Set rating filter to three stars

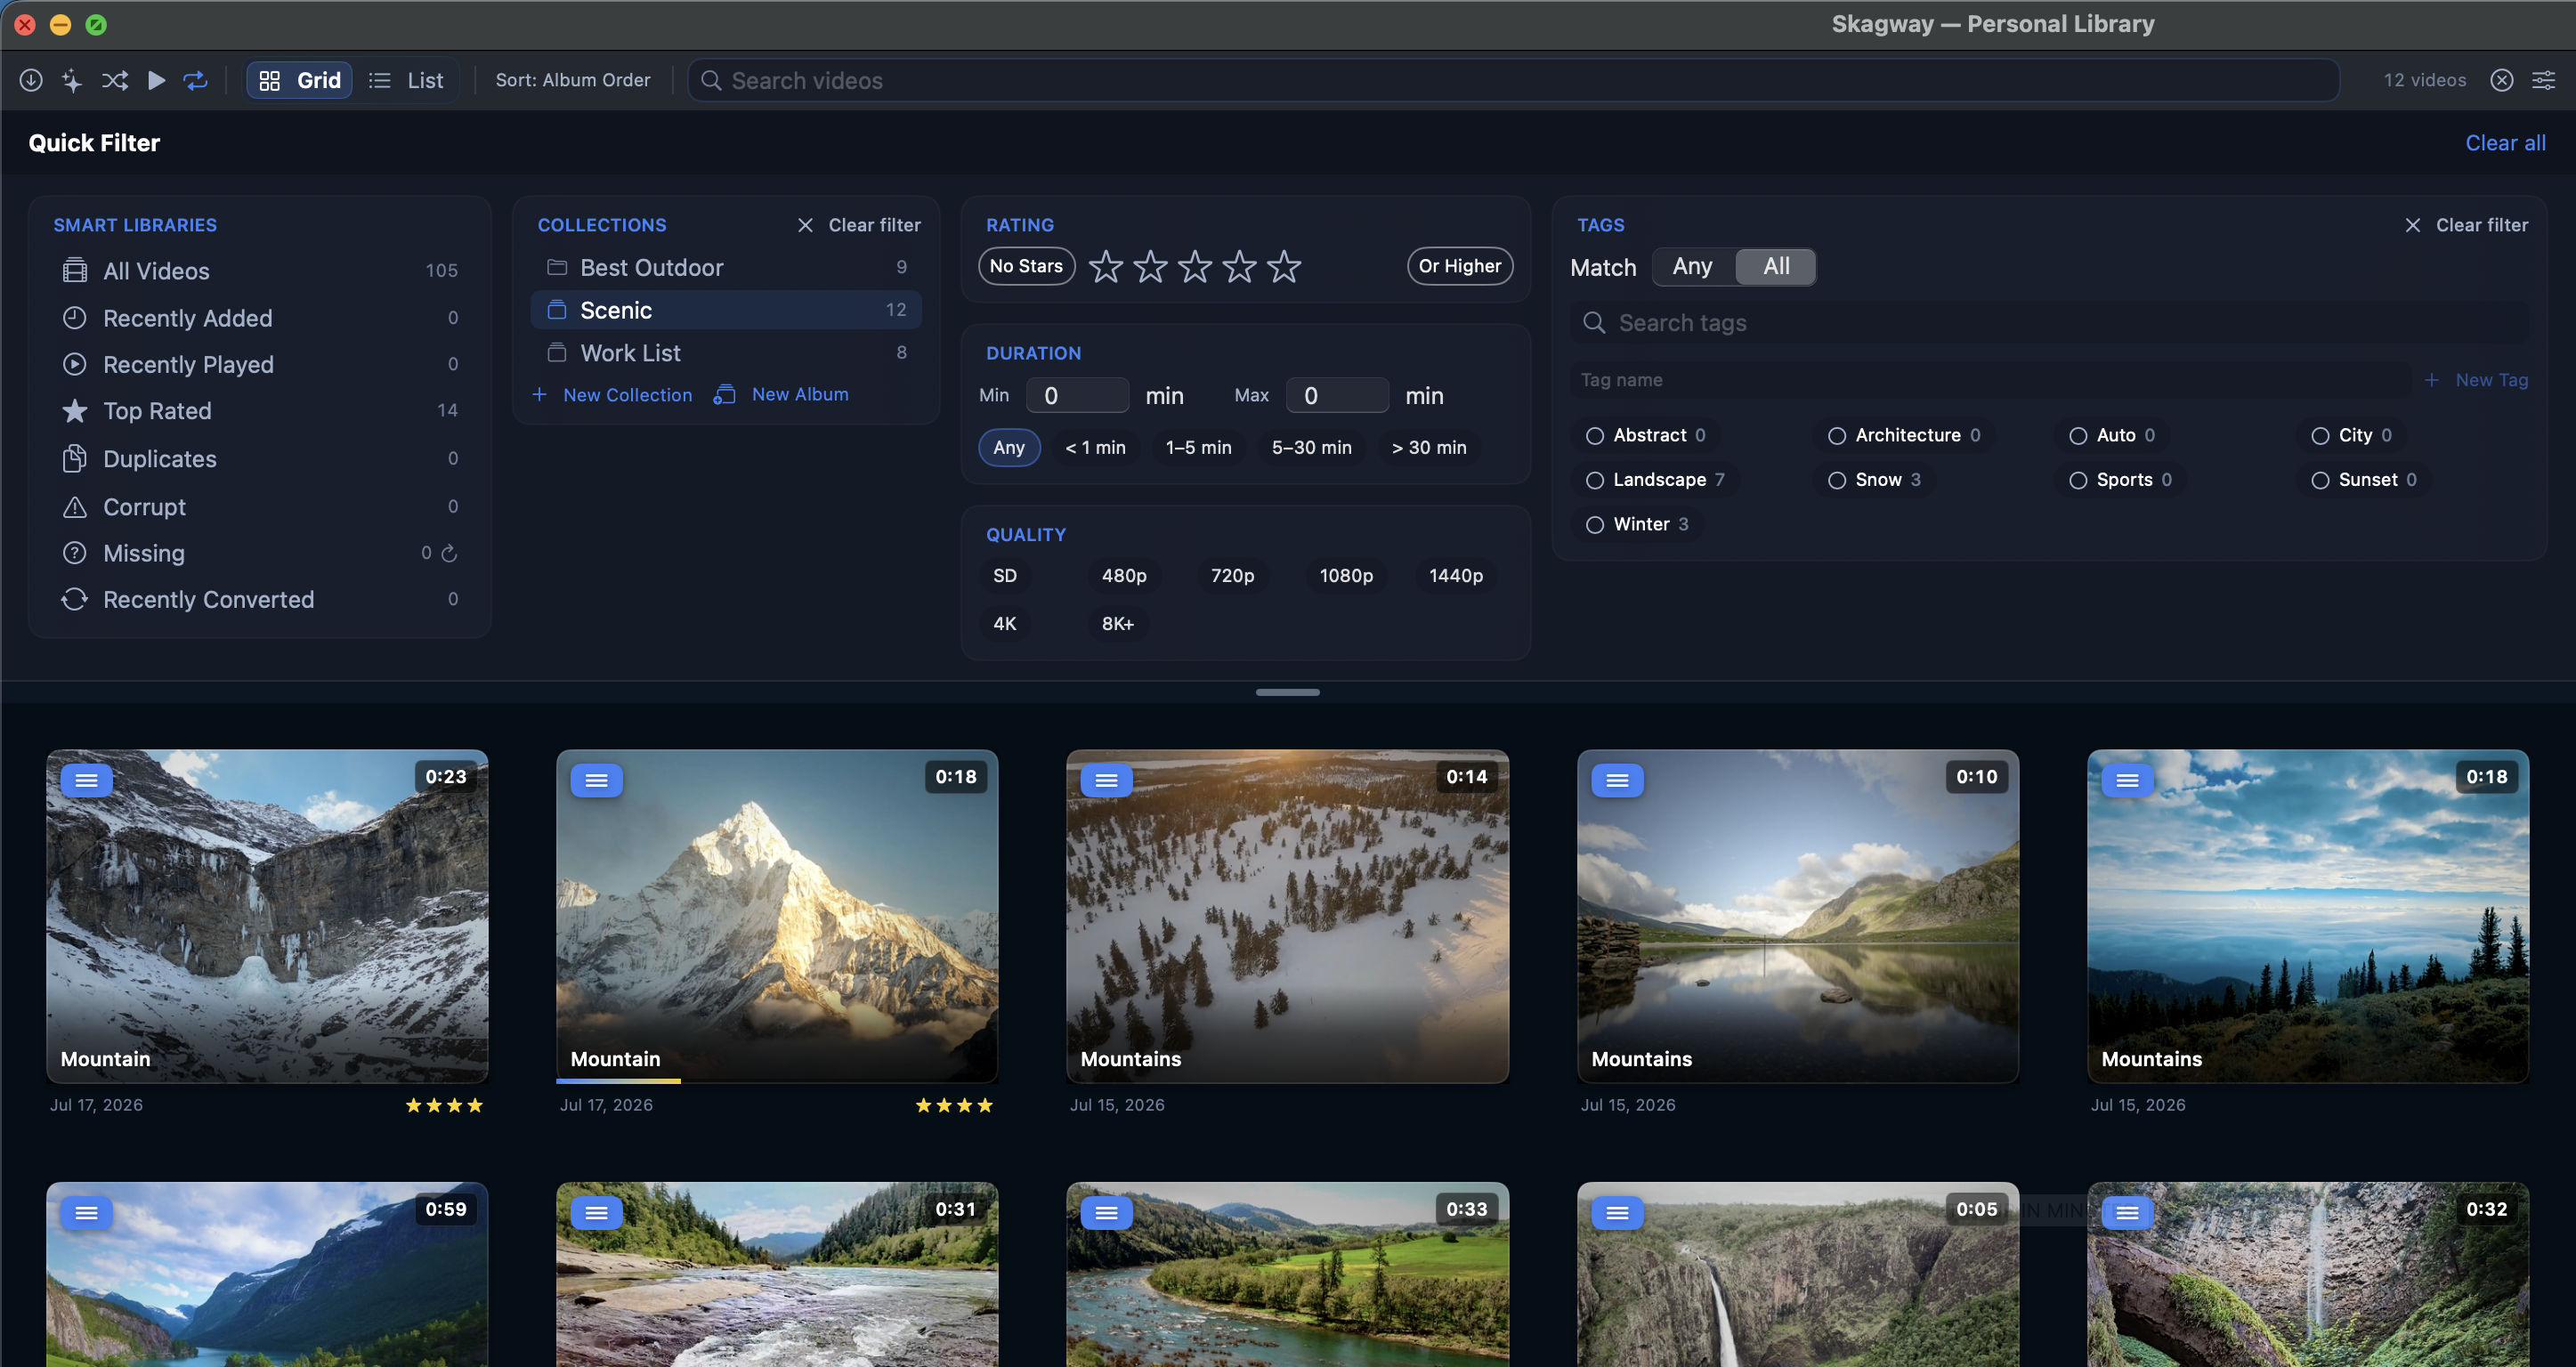tap(1194, 266)
